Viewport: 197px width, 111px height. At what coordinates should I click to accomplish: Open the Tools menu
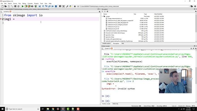42,3
